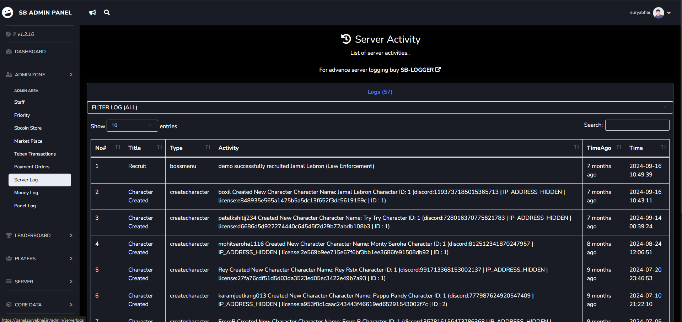Expand the user account dropdown arrow
Image resolution: width=682 pixels, height=322 pixels.
pyautogui.click(x=669, y=13)
